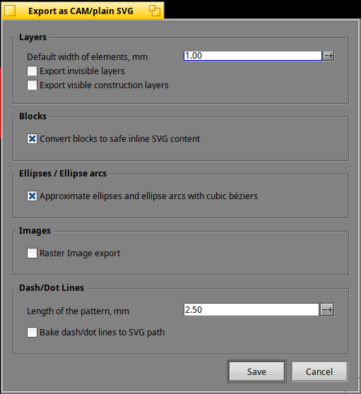The image size is (361, 394).
Task: Click the overlapping squares icon in the title bar
Action: point(154,11)
